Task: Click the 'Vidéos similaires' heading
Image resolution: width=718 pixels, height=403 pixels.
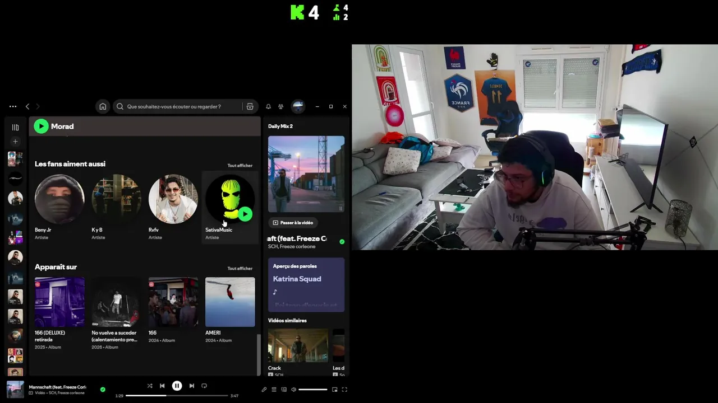Action: [x=287, y=321]
